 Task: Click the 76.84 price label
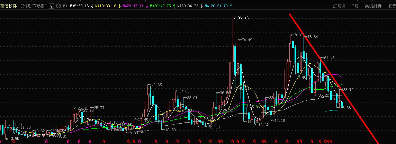313,37
